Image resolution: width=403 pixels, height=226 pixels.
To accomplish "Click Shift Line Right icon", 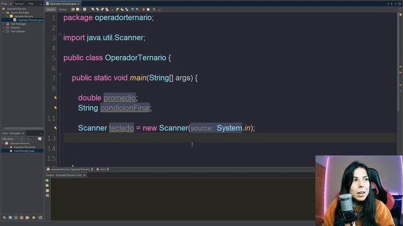I will [137, 9].
